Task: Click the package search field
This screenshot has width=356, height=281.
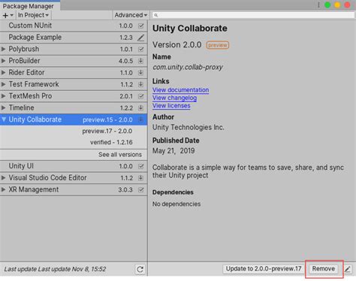Action: point(254,15)
